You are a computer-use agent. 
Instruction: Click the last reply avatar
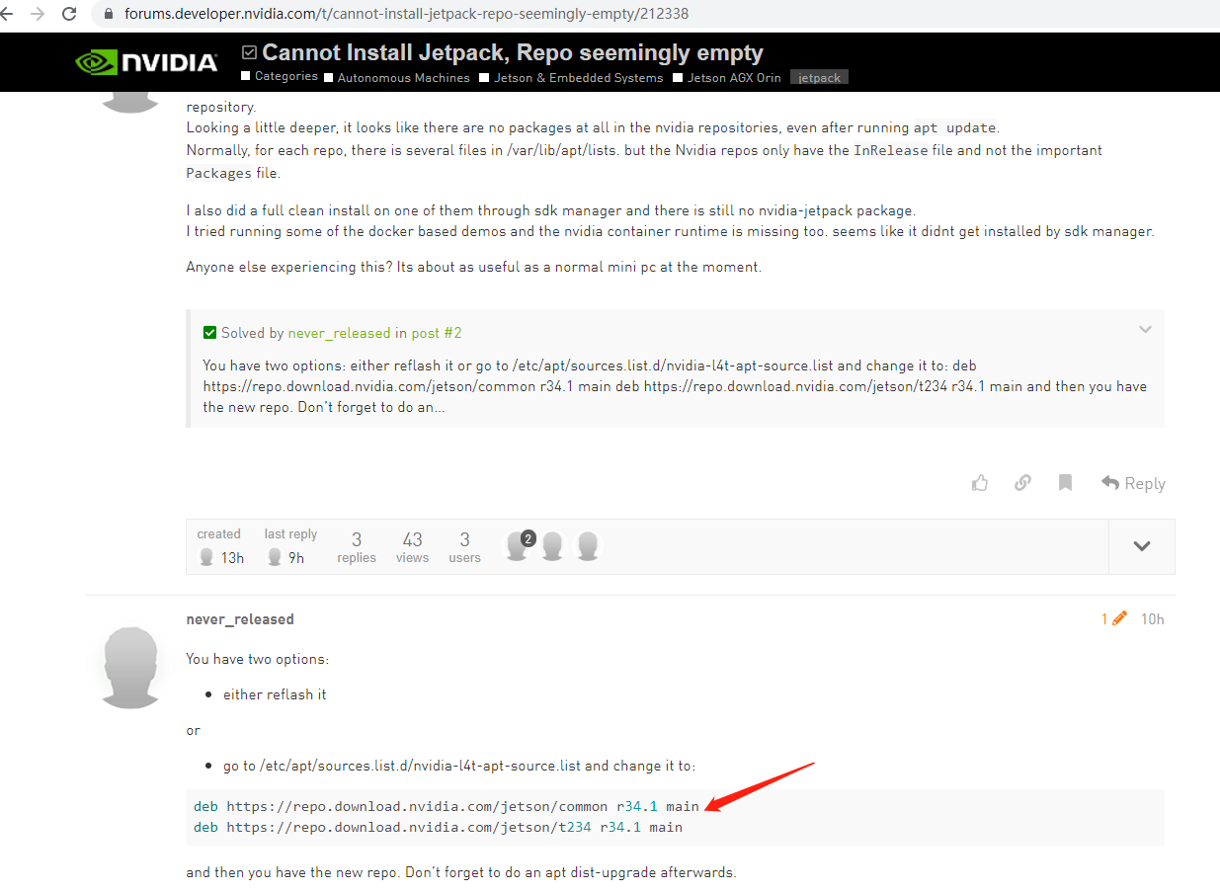[275, 557]
